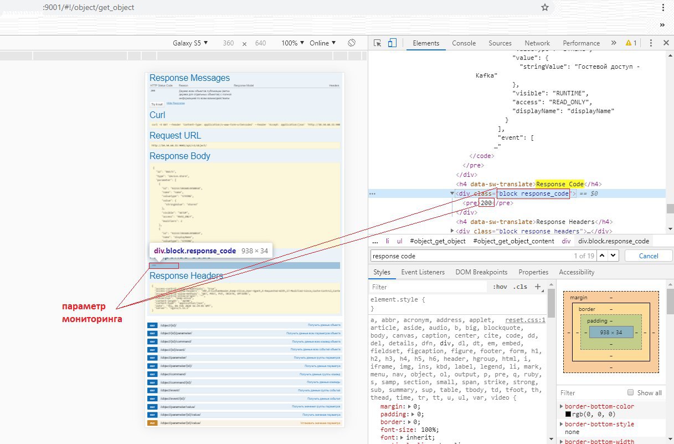Toggle the device toolbar icon
Screen dimensions: 674x444
pos(392,43)
